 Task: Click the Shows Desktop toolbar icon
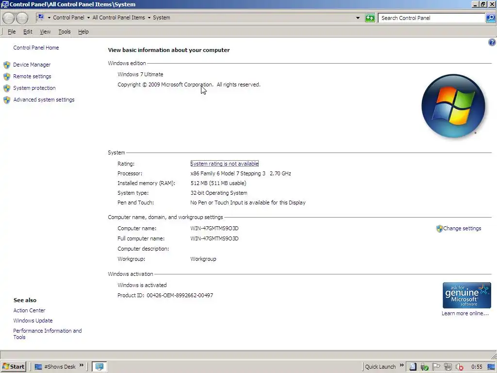38,367
